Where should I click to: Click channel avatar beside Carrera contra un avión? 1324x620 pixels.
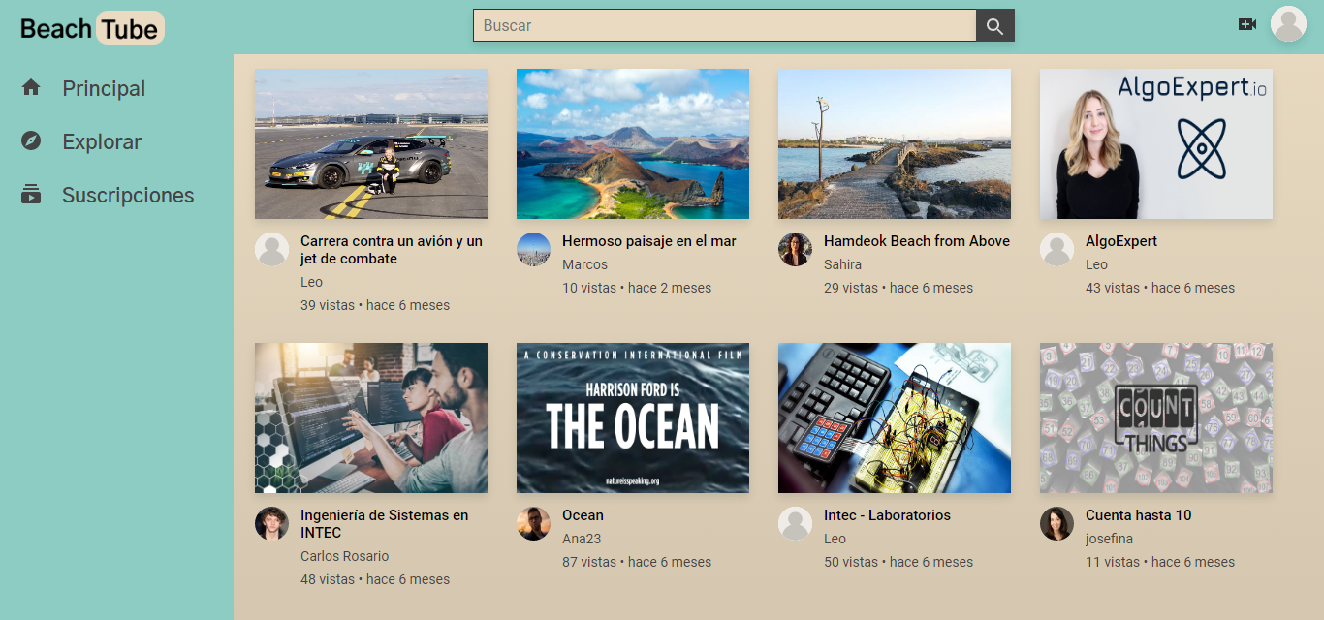[271, 249]
